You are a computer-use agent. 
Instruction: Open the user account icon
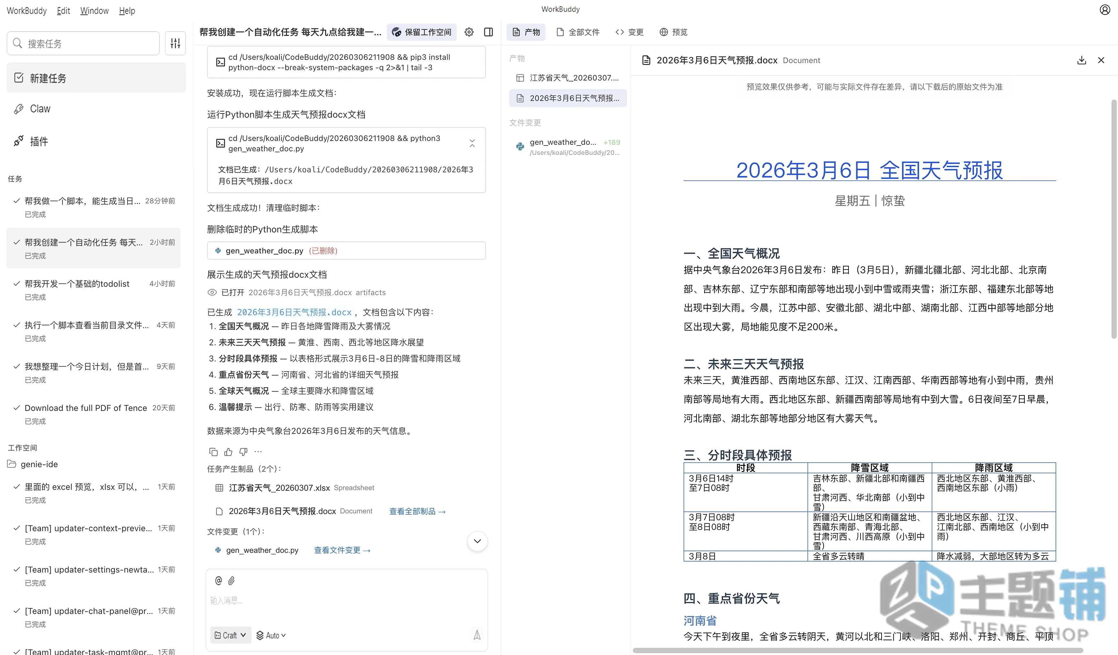coord(1105,9)
